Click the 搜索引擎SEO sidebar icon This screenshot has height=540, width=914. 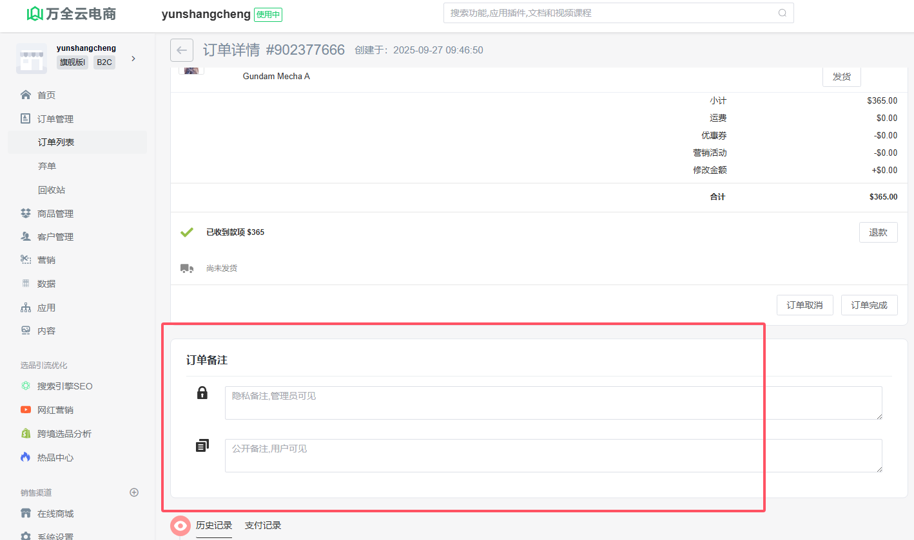coord(26,386)
